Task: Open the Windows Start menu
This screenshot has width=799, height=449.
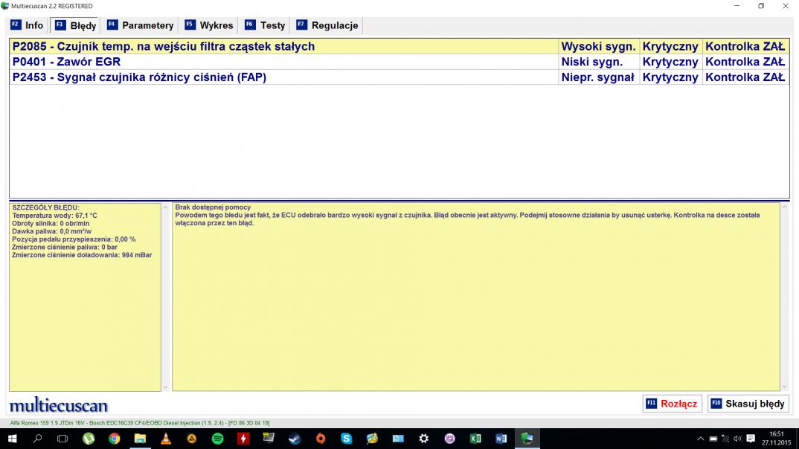Action: [x=12, y=439]
